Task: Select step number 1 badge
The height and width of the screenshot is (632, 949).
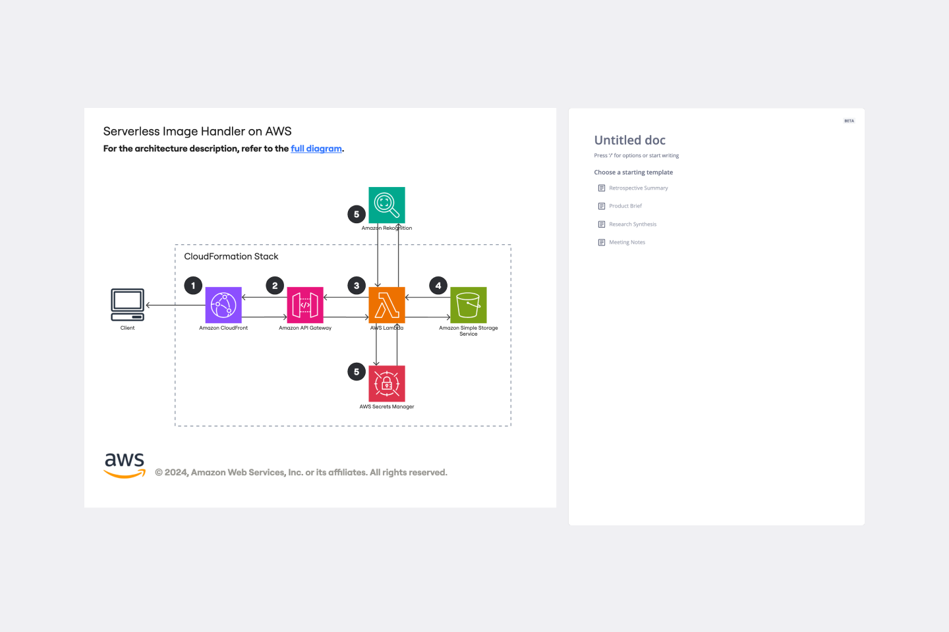Action: click(x=193, y=286)
